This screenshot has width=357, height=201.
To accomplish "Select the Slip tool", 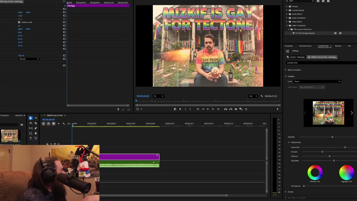I will [x=31, y=128].
